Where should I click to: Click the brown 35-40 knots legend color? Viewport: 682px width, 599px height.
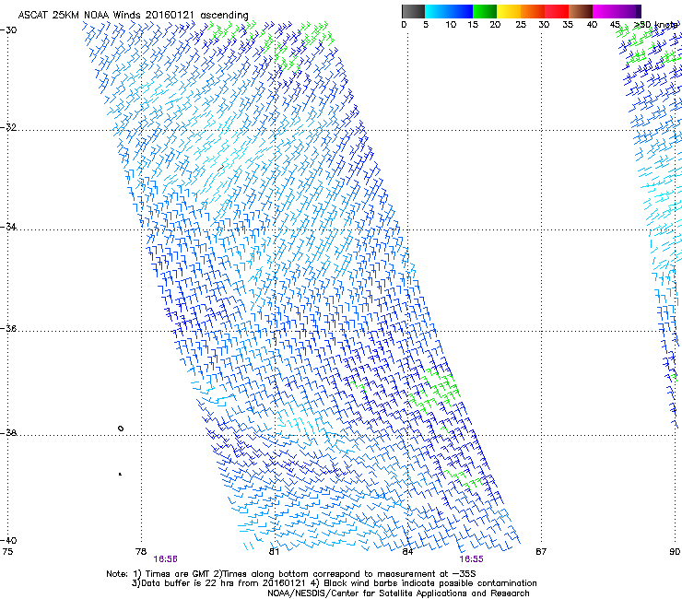[x=581, y=11]
